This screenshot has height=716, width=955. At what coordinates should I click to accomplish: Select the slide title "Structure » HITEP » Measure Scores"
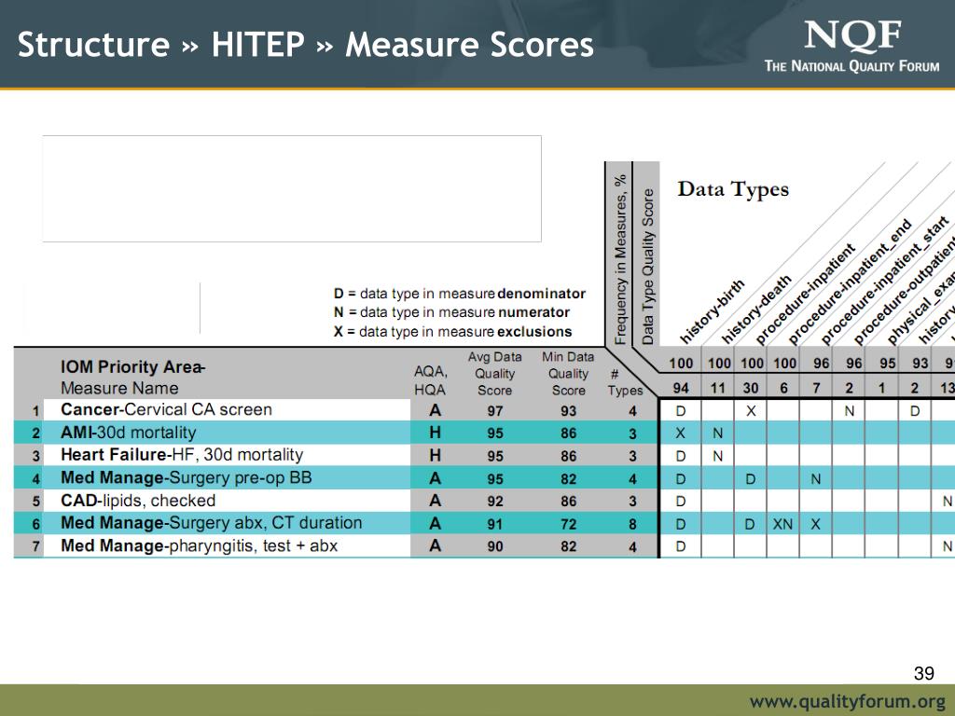305,45
